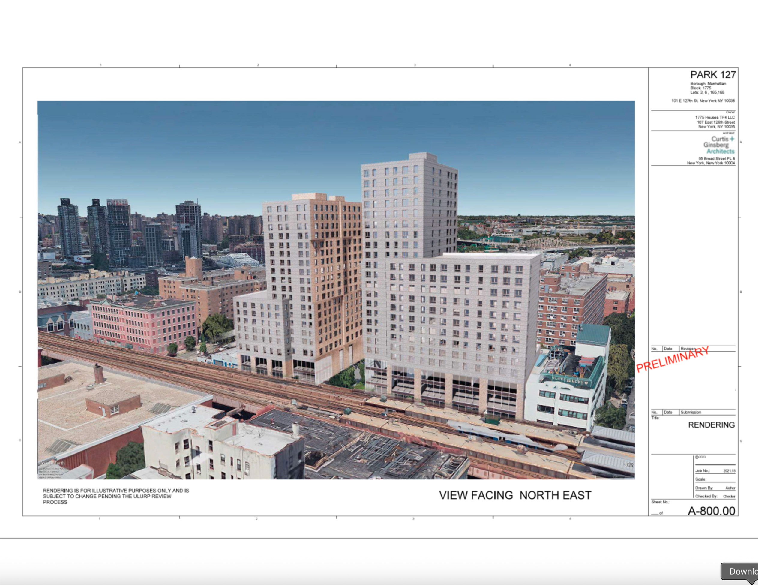The width and height of the screenshot is (758, 585).
Task: Click the Checked By Checker field
Action: click(715, 496)
